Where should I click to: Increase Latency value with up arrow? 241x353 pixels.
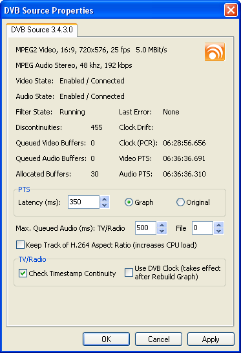(x=105, y=199)
